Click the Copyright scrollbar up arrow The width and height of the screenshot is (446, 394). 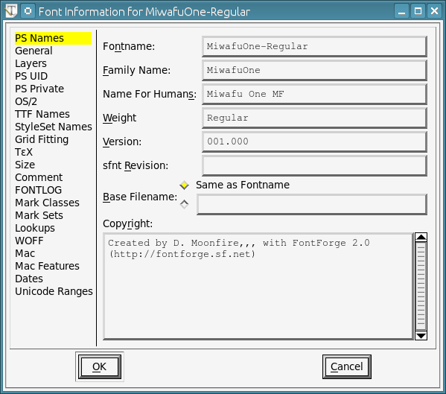[x=421, y=237]
